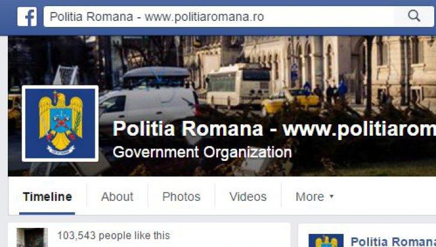436x247 pixels.
Task: Expand the More dropdown menu
Action: [314, 197]
